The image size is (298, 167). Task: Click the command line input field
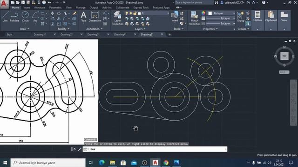(155, 149)
